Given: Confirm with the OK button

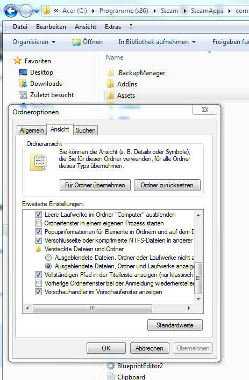Looking at the screenshot, I should pos(106,348).
